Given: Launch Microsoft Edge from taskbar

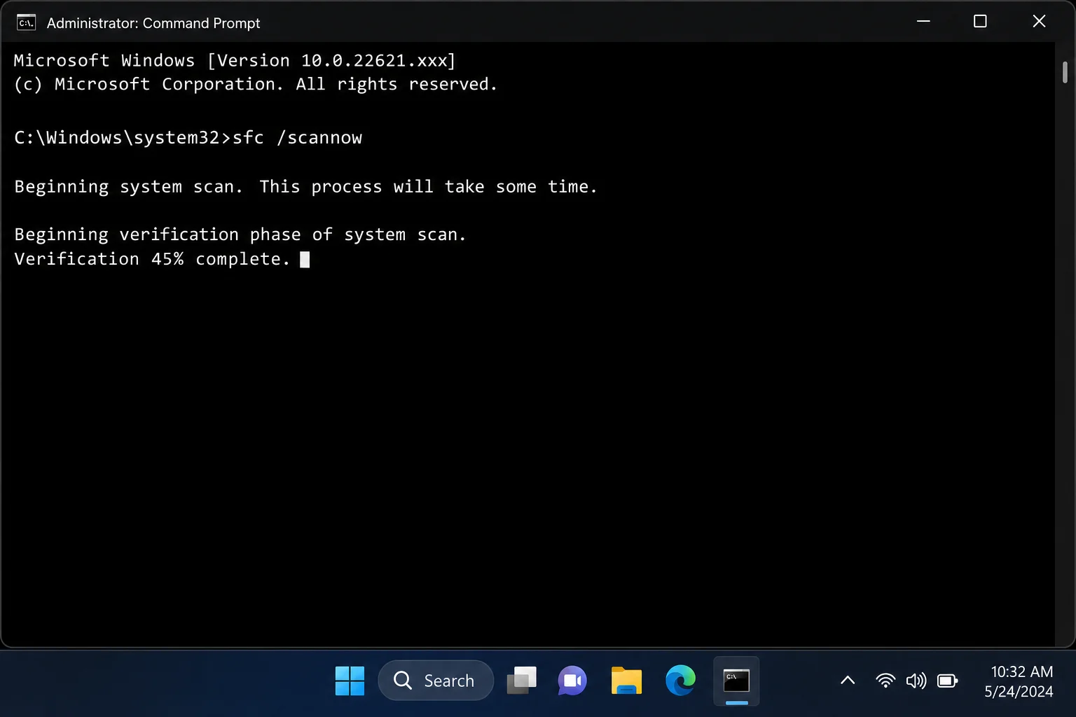Looking at the screenshot, I should 680,681.
